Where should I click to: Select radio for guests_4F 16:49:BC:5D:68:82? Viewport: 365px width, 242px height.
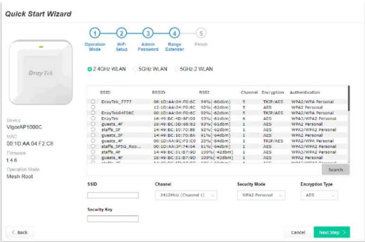point(93,124)
